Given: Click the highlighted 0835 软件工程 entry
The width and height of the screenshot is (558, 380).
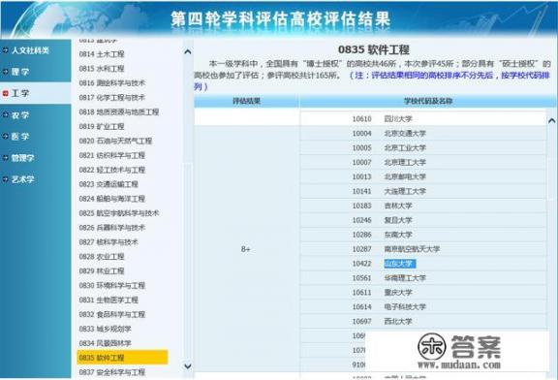Looking at the screenshot, I should 122,357.
